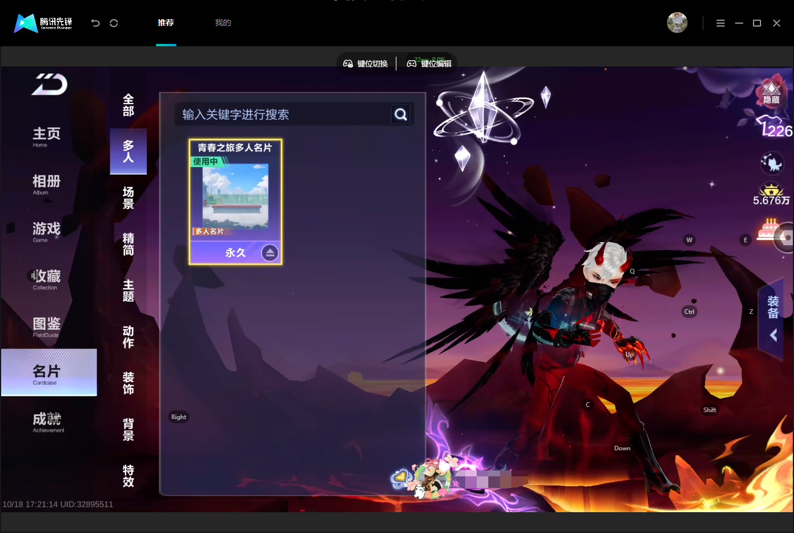
Task: Select the 装饰 category tab
Action: pos(128,383)
